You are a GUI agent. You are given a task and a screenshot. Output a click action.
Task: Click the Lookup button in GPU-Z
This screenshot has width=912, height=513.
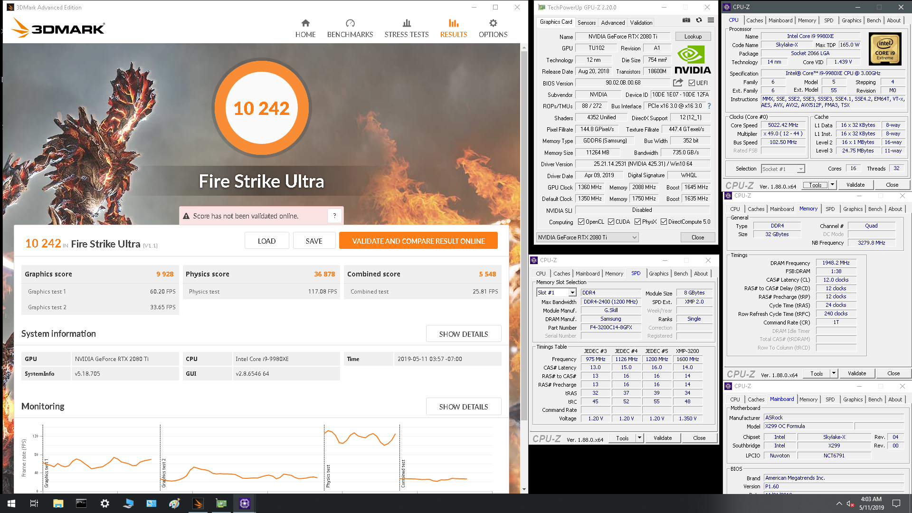click(x=693, y=37)
